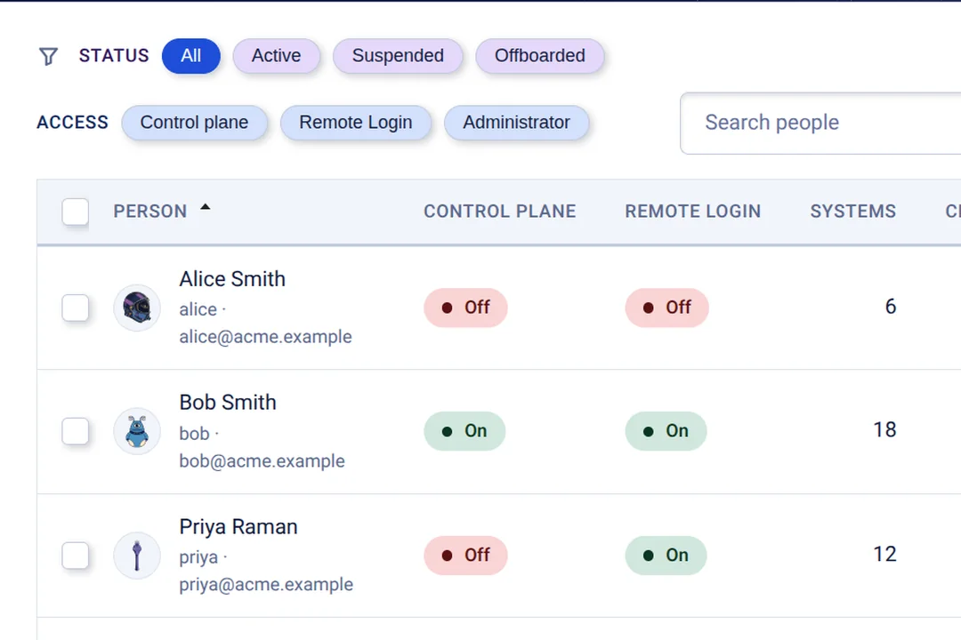Toggle Alice Smith's Remote Login Off badge
The image size is (961, 640).
[666, 308]
